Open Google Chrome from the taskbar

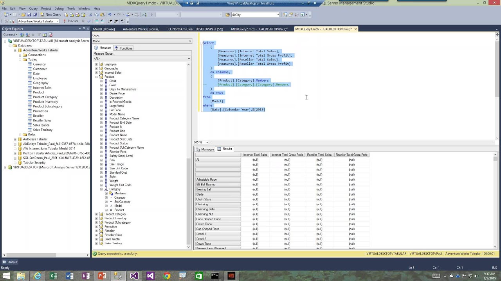167,276
